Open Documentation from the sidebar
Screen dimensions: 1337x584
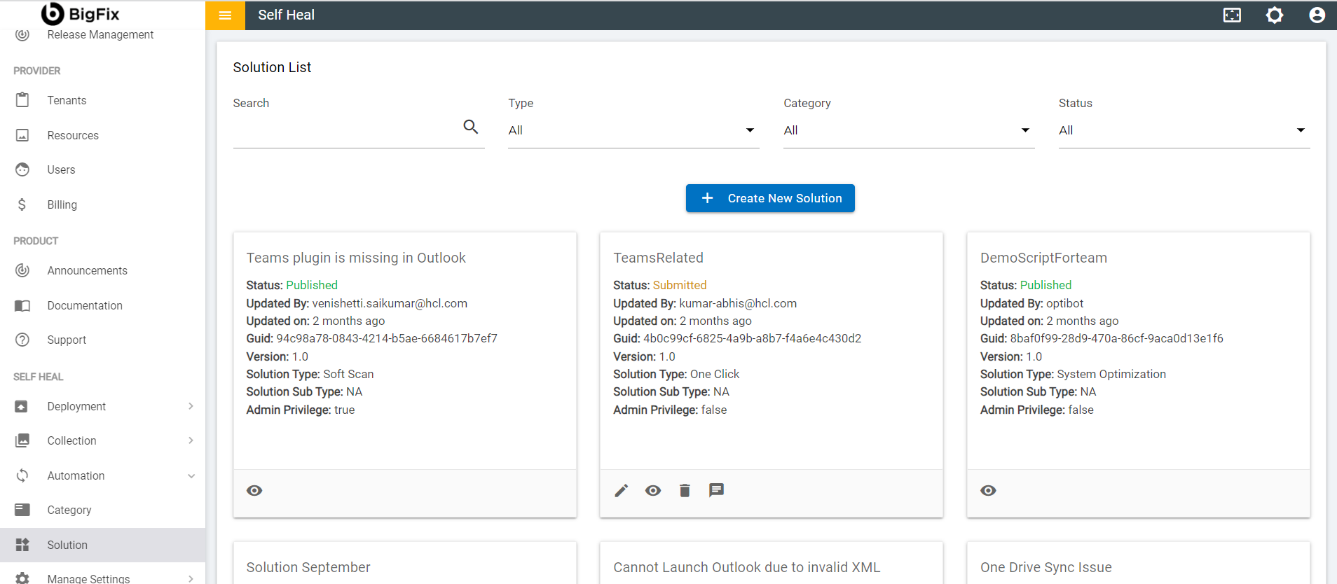[84, 305]
